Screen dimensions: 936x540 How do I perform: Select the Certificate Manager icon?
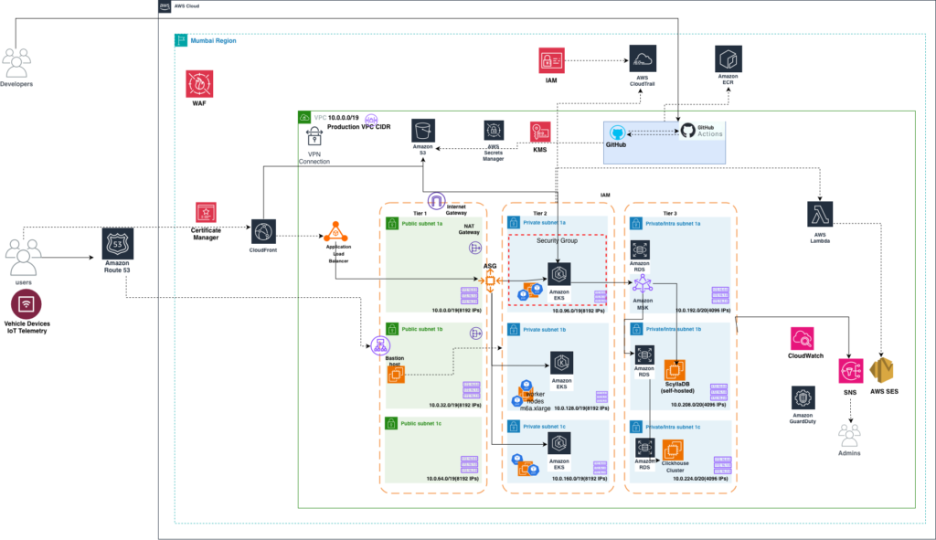206,212
